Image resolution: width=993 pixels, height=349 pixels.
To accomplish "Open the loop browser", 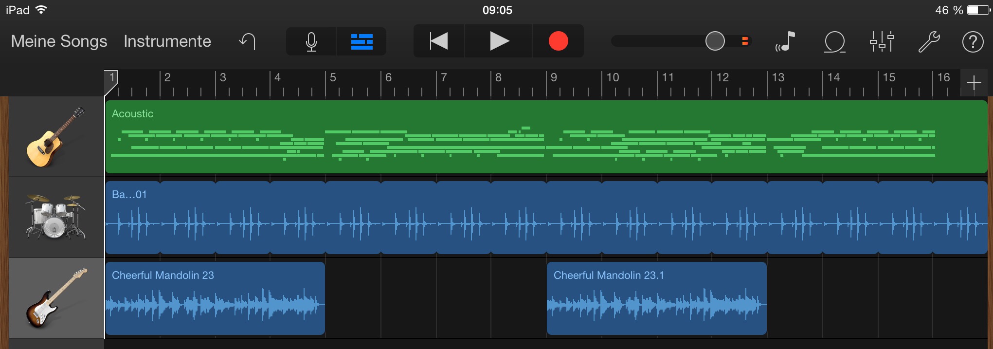I will point(834,41).
